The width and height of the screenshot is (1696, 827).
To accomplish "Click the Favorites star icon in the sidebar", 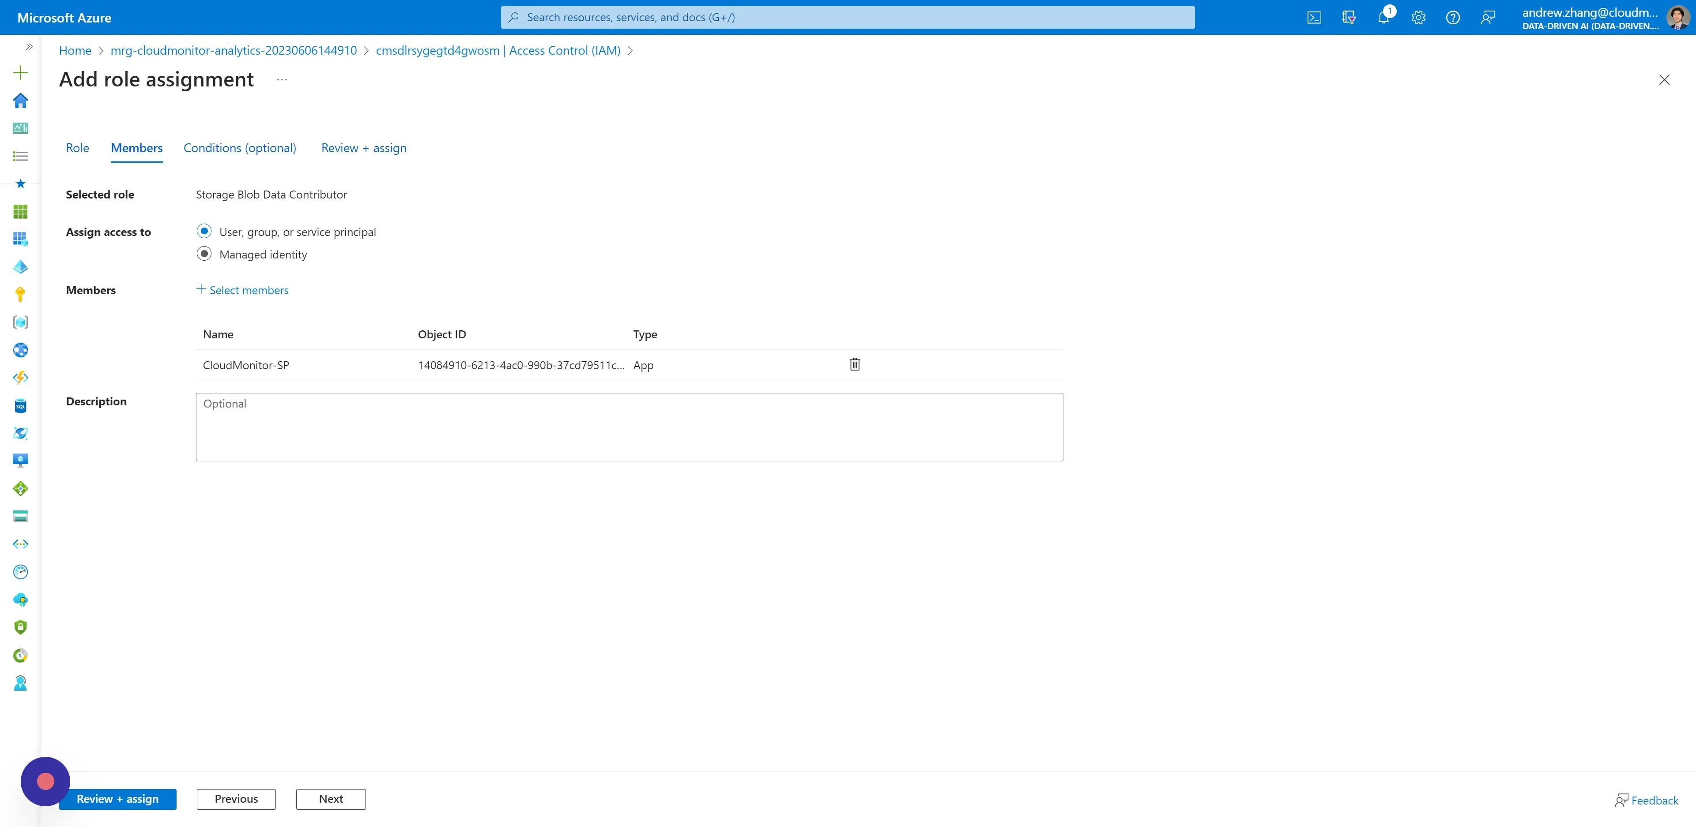I will (x=20, y=183).
